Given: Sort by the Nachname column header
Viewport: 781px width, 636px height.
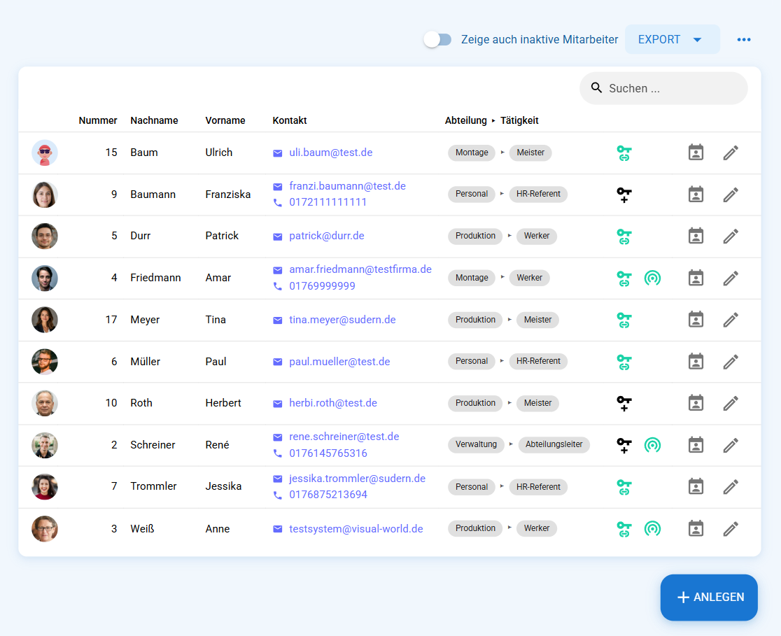Looking at the screenshot, I should tap(154, 120).
